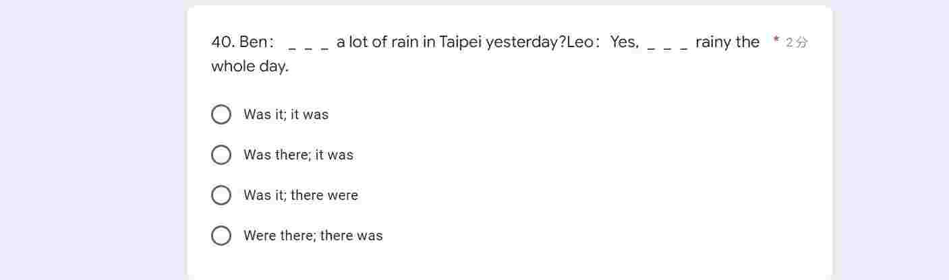The image size is (949, 280).
Task: Click the '2 分' points label
Action: [x=797, y=42]
